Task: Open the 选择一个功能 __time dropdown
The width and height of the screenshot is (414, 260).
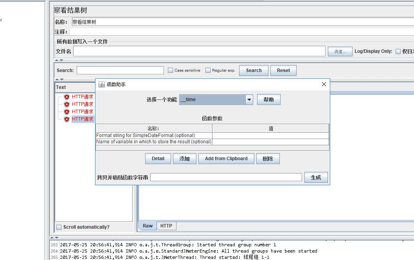Action: 249,99
